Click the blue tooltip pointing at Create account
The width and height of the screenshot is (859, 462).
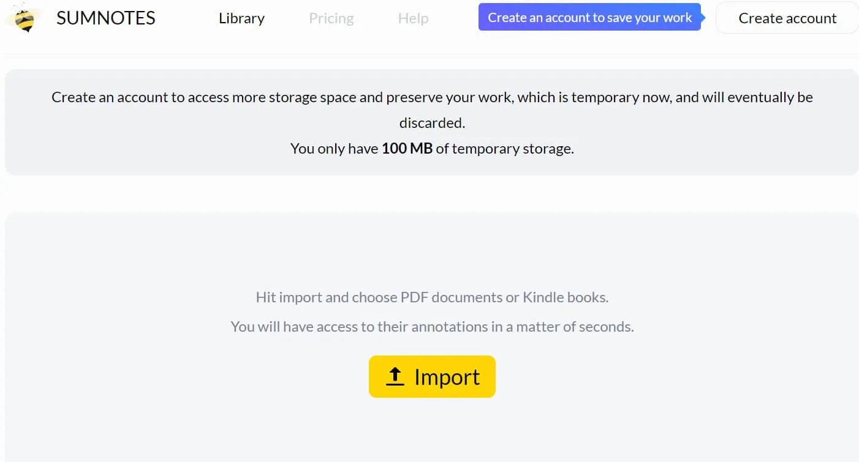[589, 17]
